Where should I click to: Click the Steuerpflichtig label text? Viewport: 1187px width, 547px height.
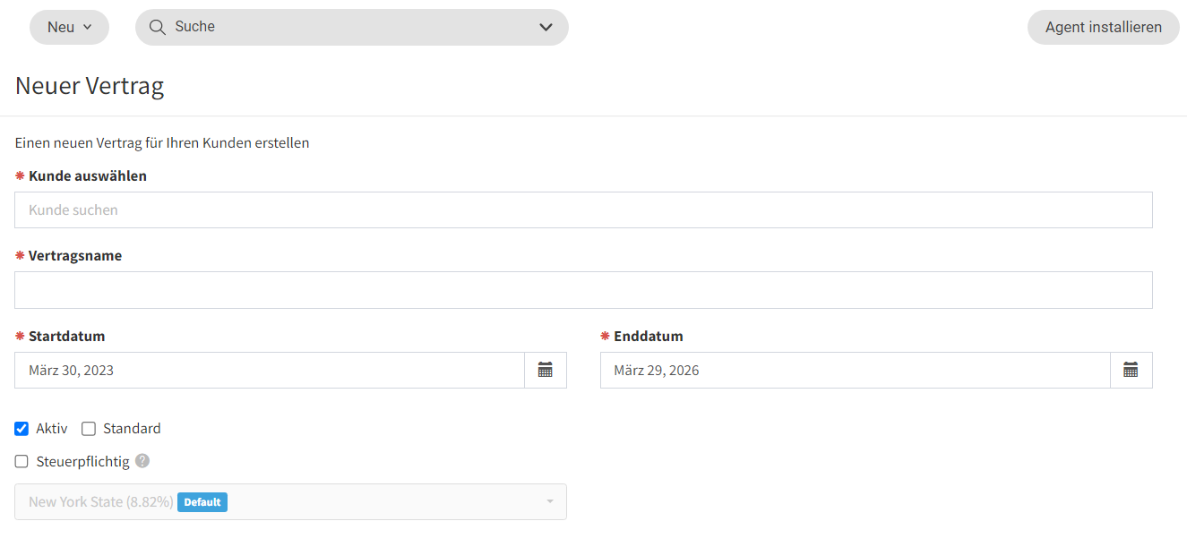tap(83, 462)
